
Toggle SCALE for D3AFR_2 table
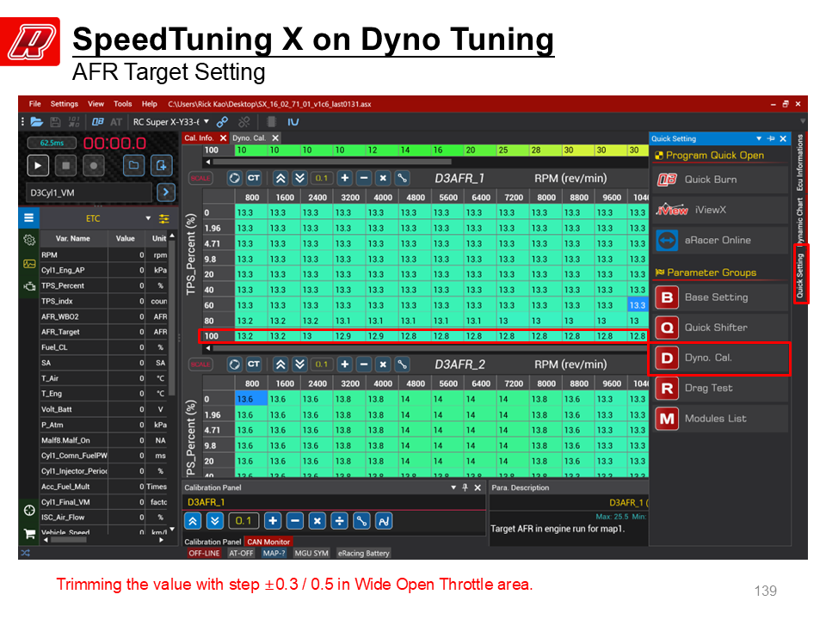[200, 365]
